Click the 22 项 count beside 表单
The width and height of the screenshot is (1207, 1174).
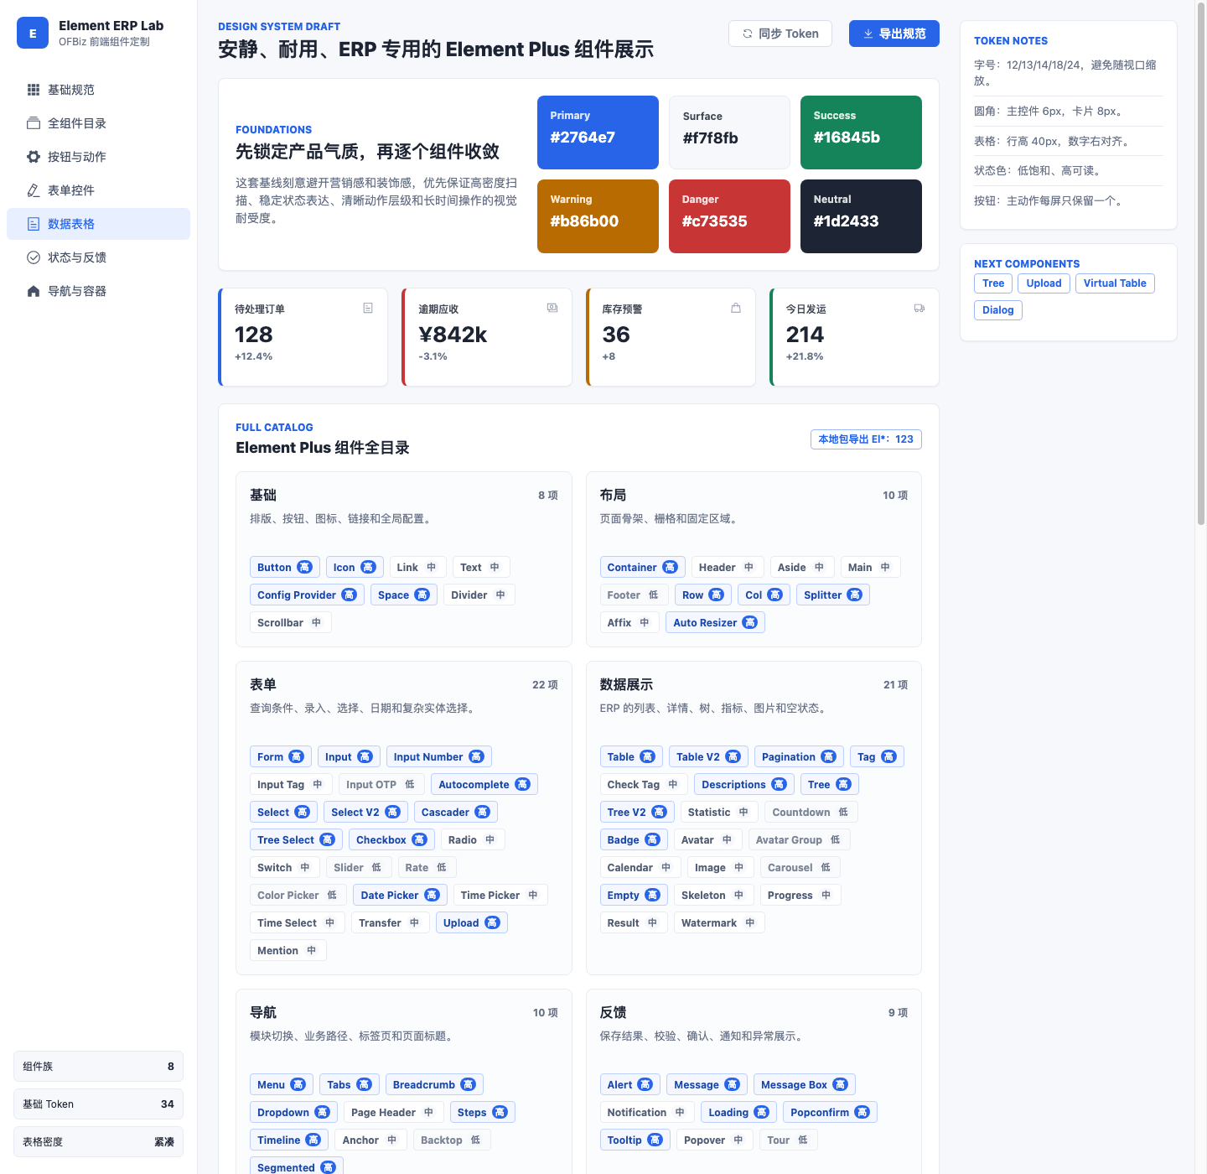point(545,685)
